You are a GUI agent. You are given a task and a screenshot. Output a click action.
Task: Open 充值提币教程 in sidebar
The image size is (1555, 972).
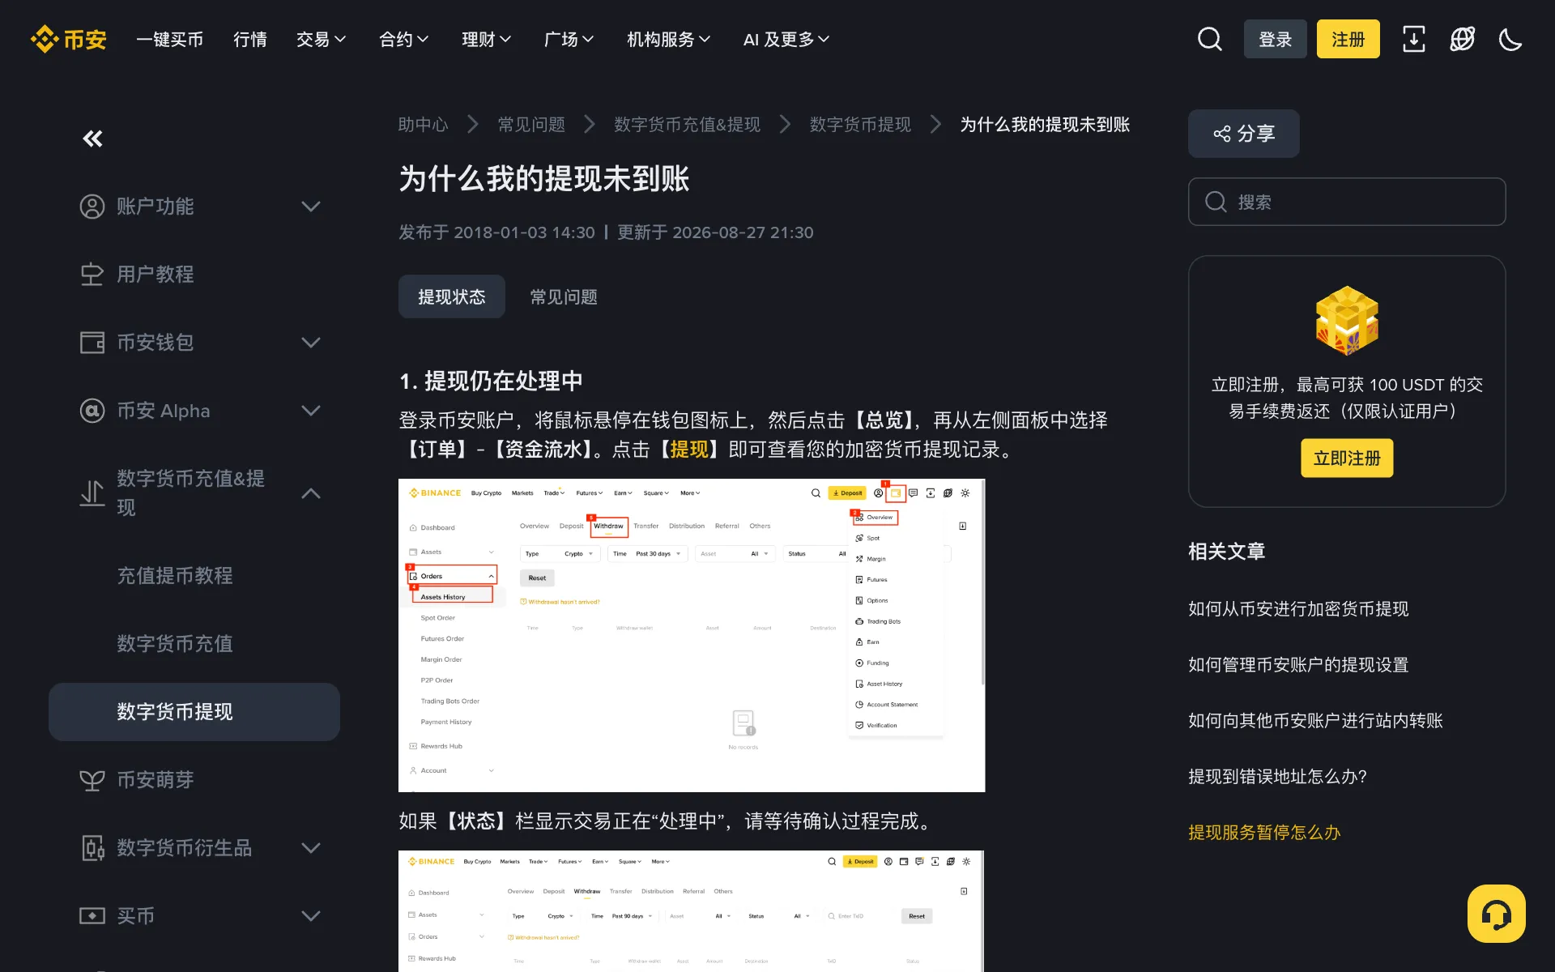click(x=175, y=576)
